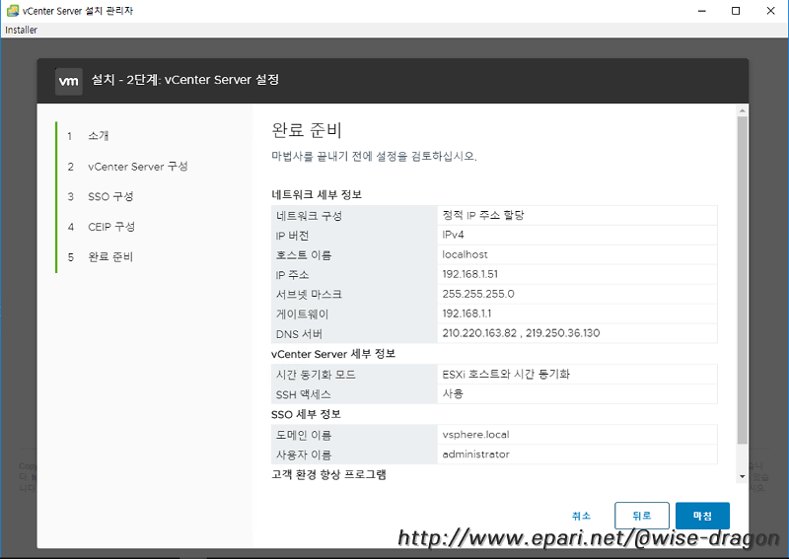Click the ESXi 호스트와 시간 동기화 value
Viewport: 789px width, 559px height.
coord(506,375)
